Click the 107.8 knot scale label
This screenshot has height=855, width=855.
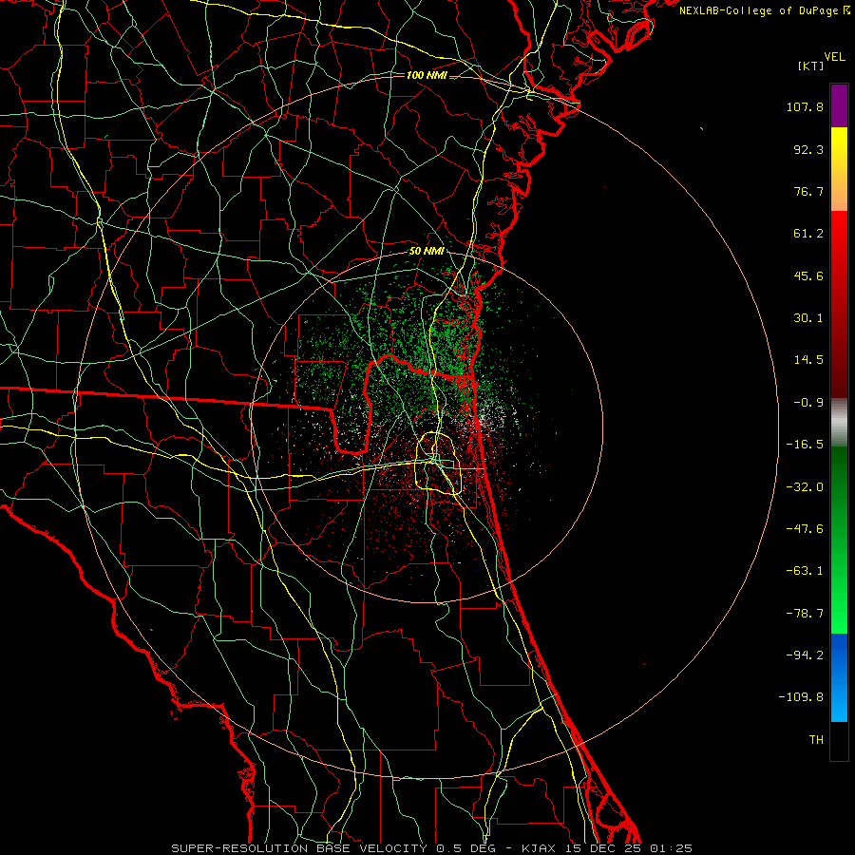coord(805,106)
